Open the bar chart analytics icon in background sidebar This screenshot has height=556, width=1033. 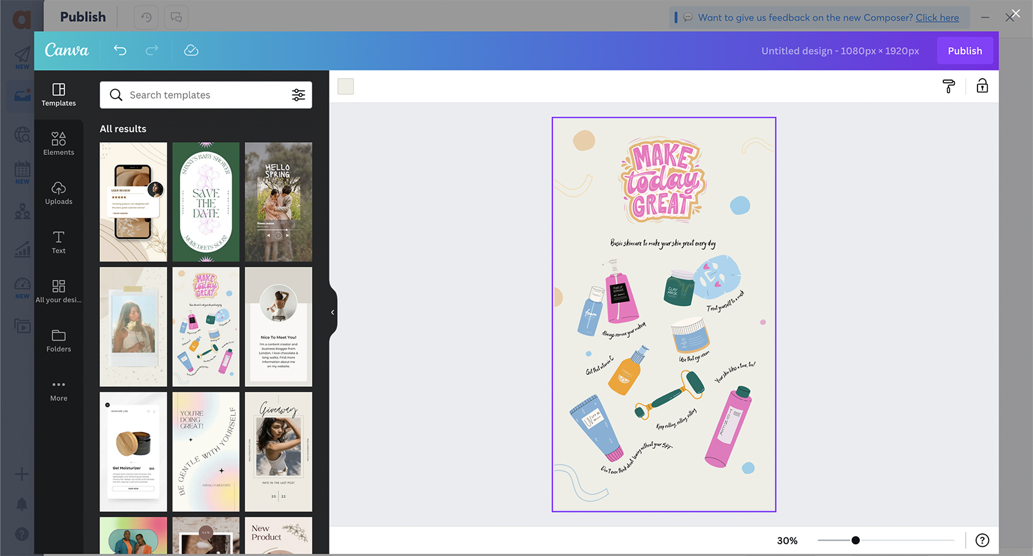(22, 249)
